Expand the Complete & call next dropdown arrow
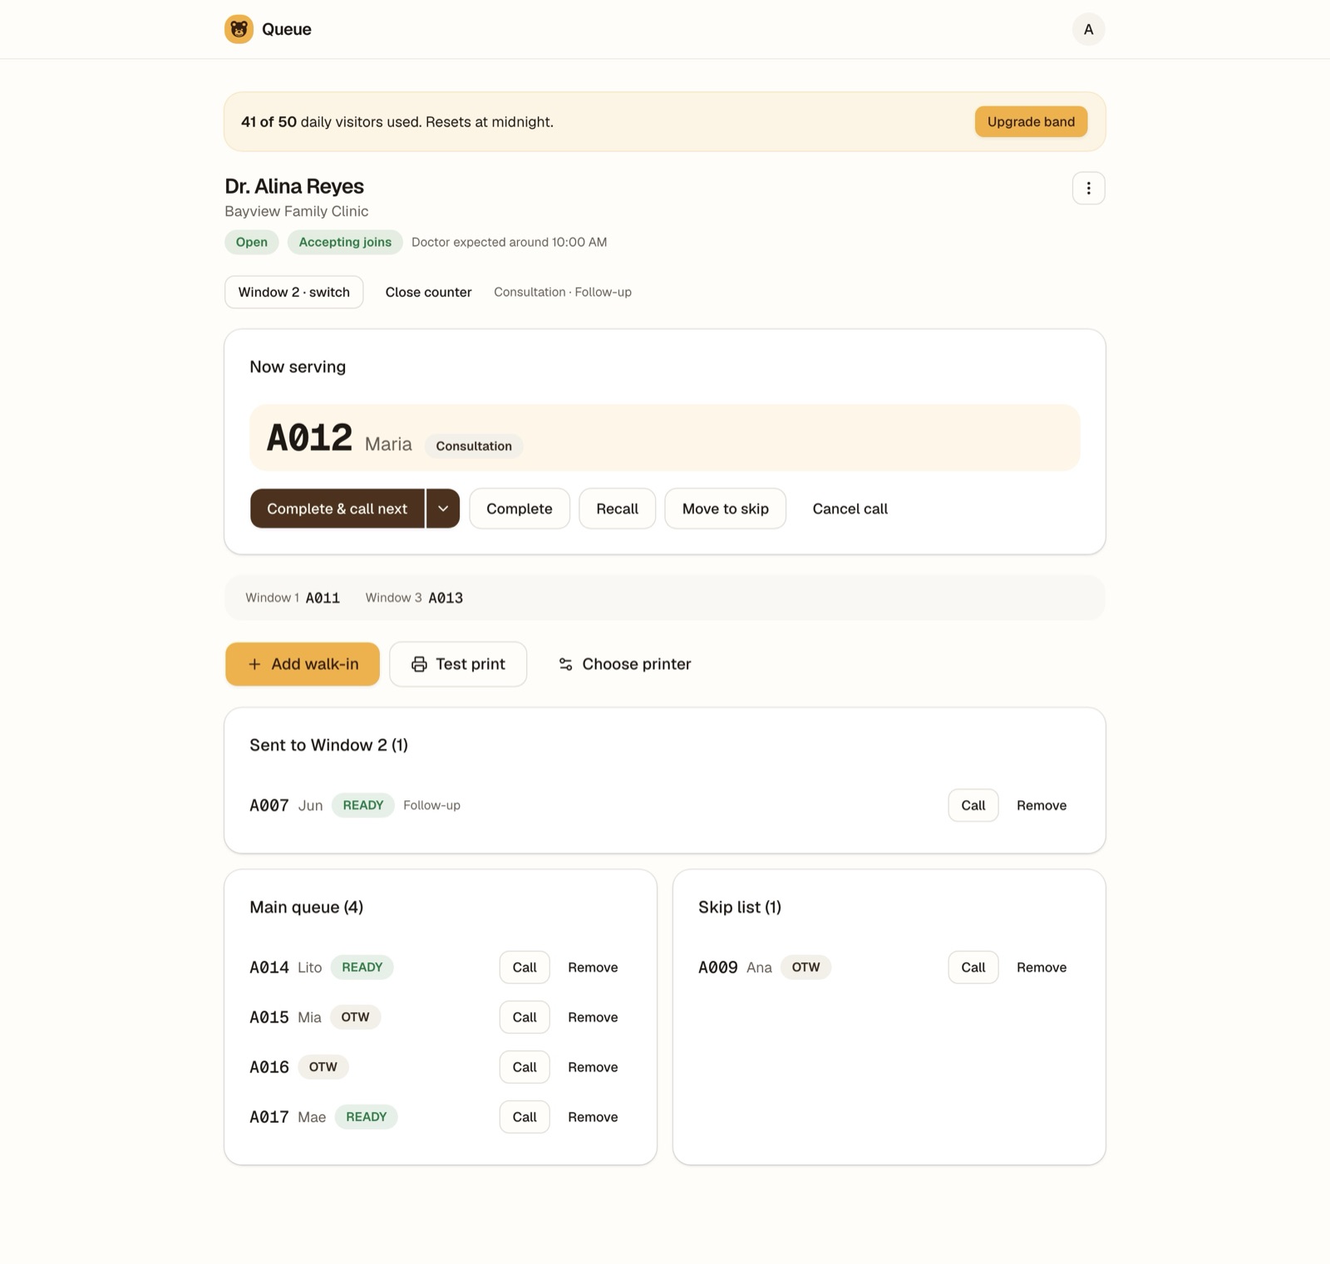The image size is (1330, 1264). click(443, 509)
